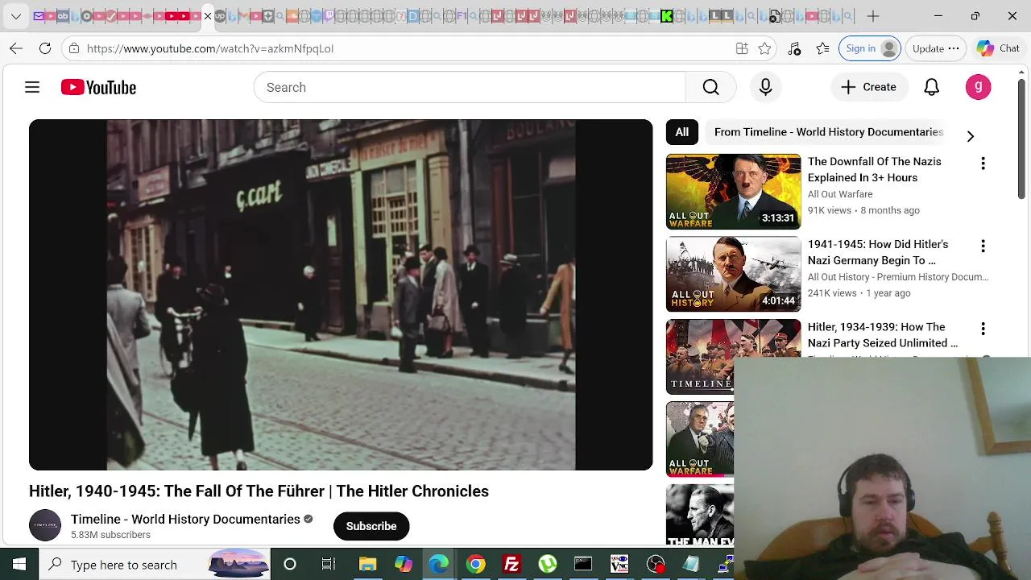The height and width of the screenshot is (580, 1031).
Task: Click the address bar URL
Action: click(x=210, y=48)
